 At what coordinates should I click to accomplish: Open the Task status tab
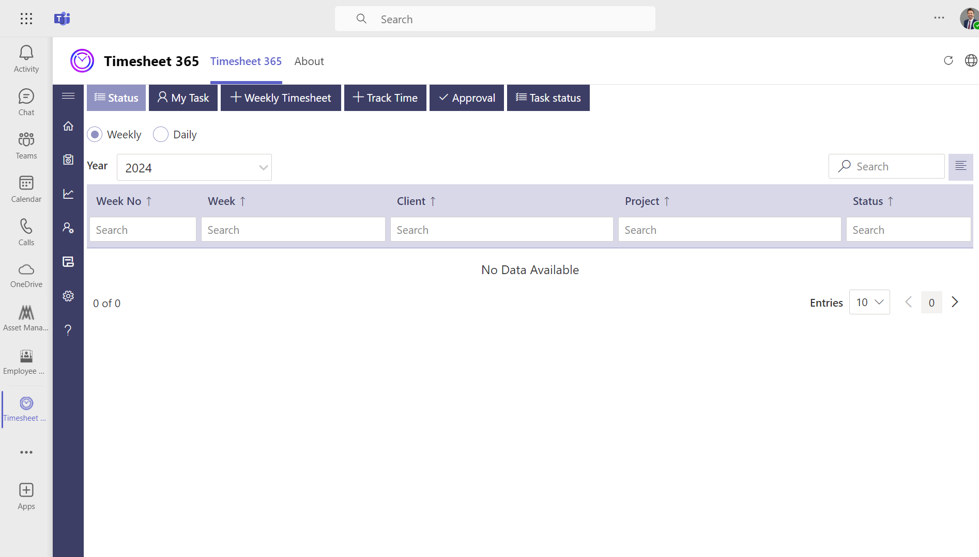pos(548,98)
